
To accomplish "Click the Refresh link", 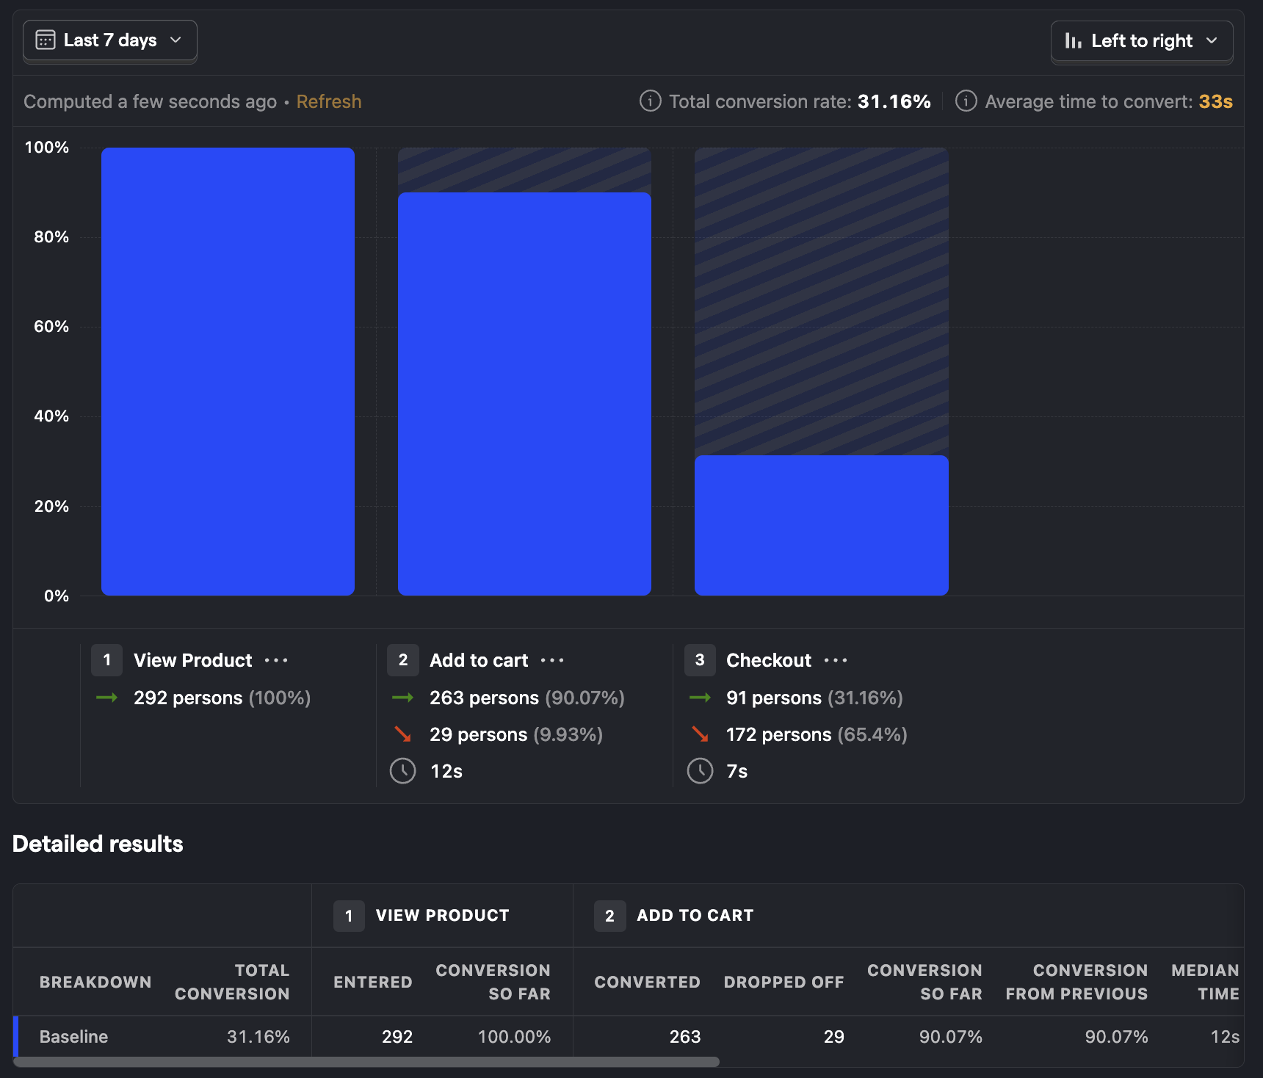I will tap(329, 101).
